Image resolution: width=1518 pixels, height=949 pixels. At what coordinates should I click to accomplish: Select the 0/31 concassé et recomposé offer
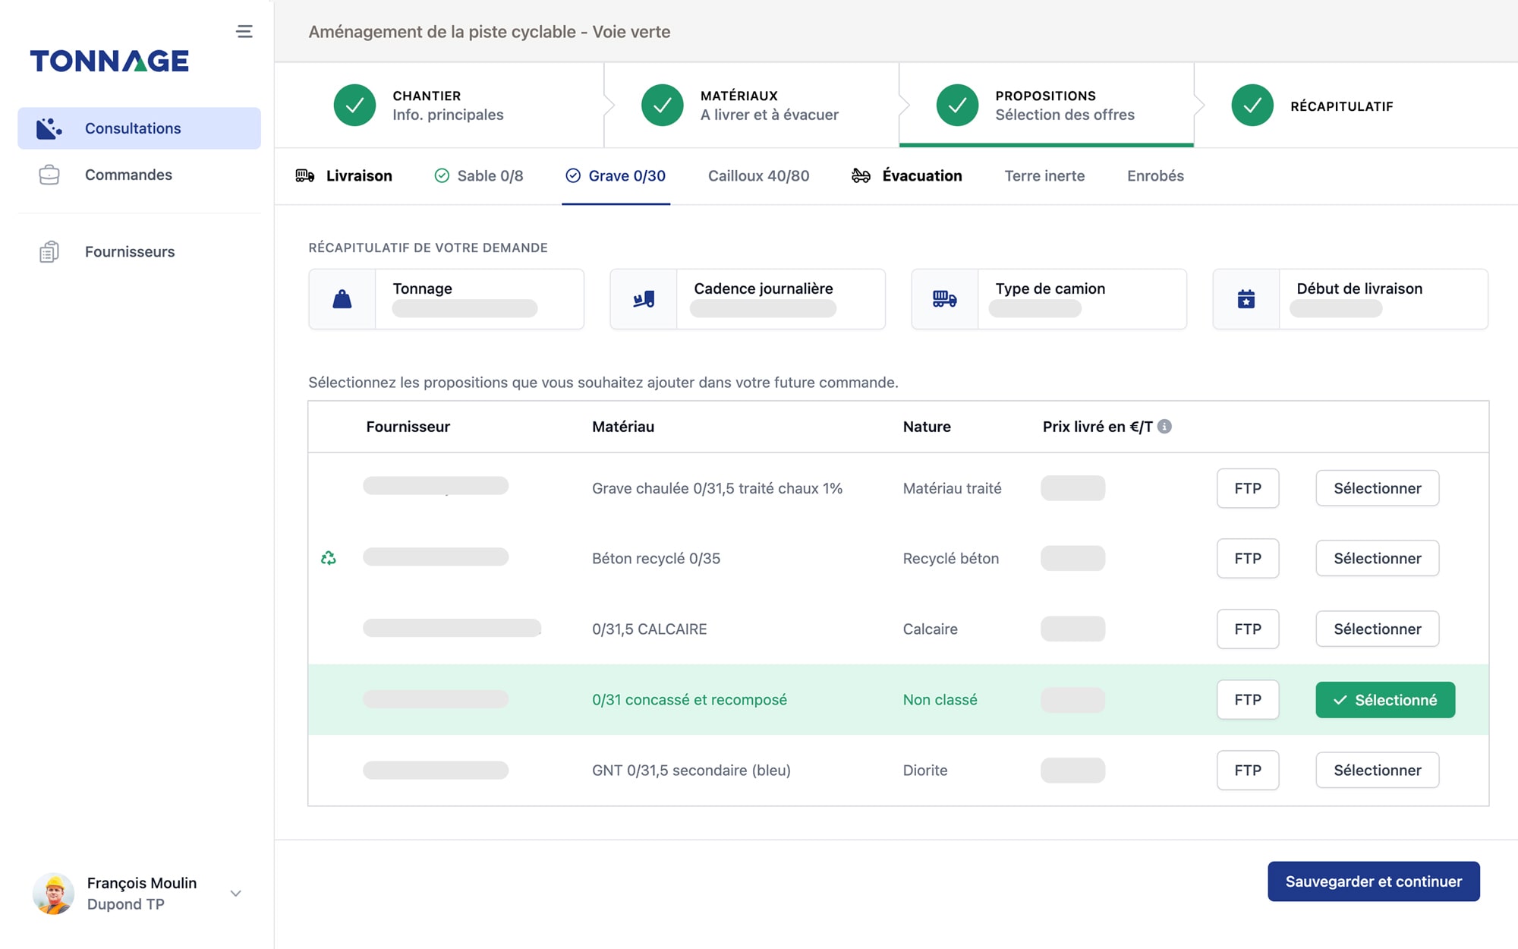[x=1384, y=698]
